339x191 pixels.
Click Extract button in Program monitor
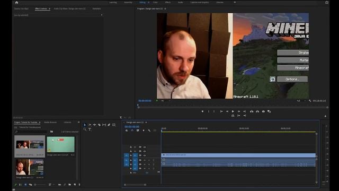(x=257, y=111)
